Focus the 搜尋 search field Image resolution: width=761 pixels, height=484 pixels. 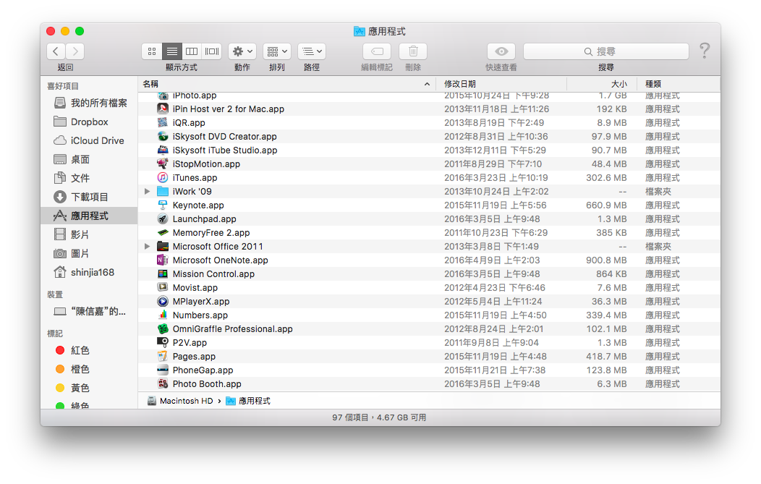pyautogui.click(x=605, y=51)
